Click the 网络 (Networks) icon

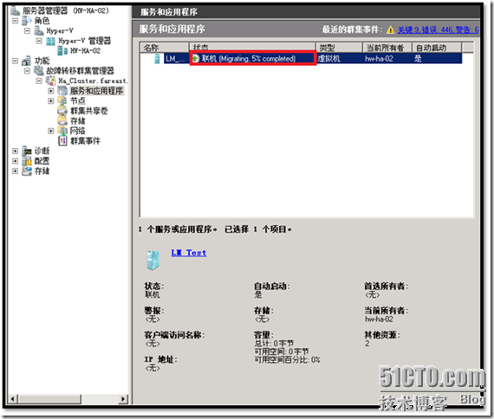pyautogui.click(x=62, y=131)
